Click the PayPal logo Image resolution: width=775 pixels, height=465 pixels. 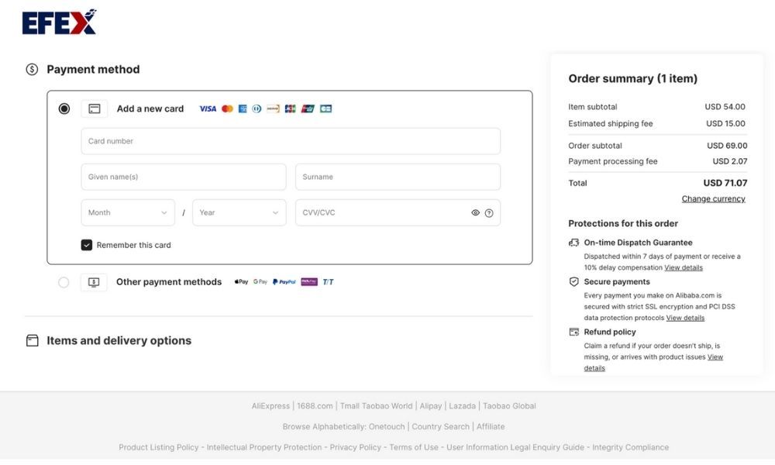pyautogui.click(x=284, y=282)
